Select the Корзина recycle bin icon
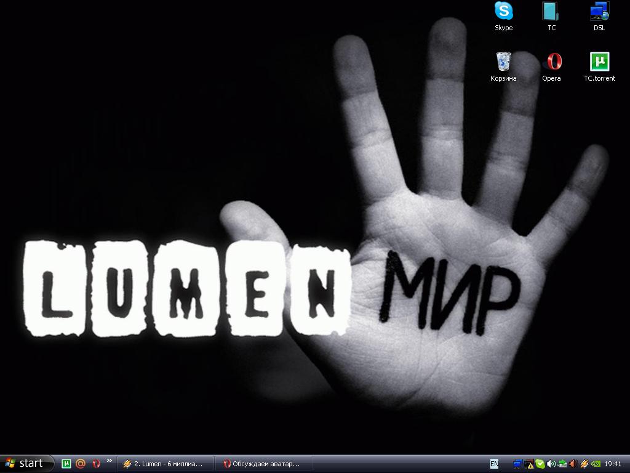Screen dimensions: 630x473 [x=503, y=63]
